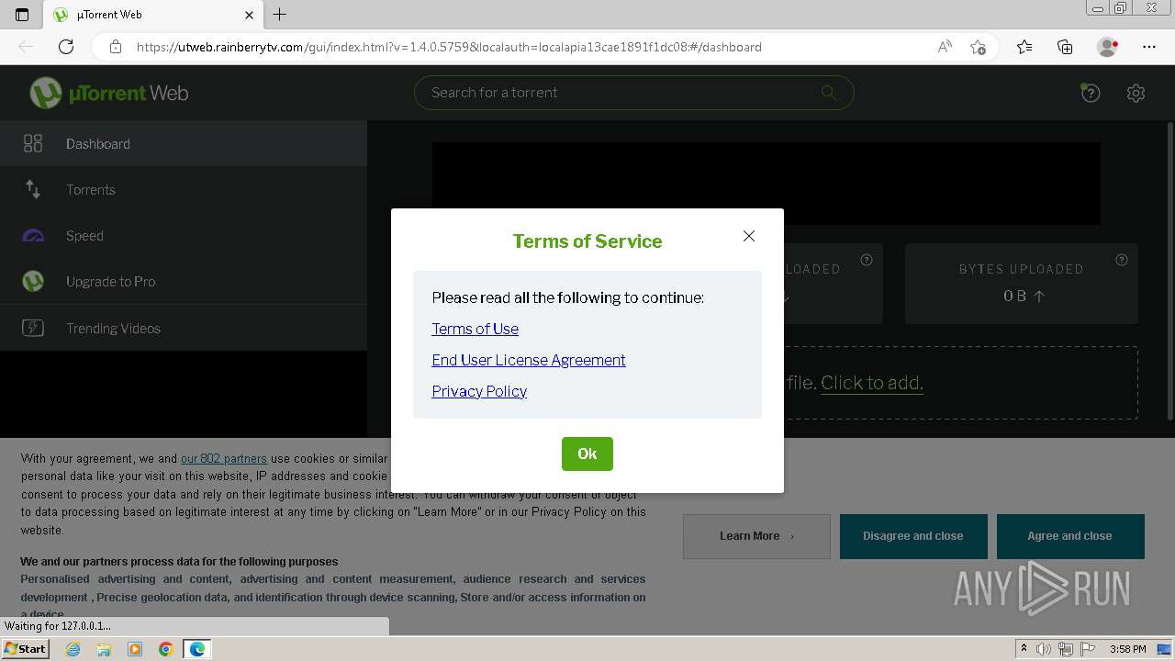Click Disagree and close
Viewport: 1175px width, 661px height.
tap(913, 536)
